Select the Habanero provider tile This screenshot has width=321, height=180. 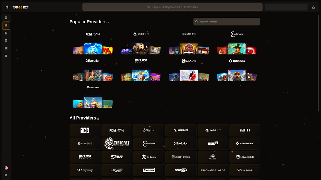[245, 143]
